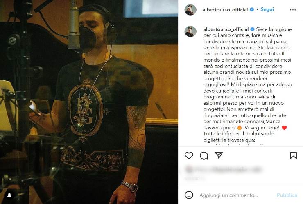Open albertourso_official profile from header username

click(225, 10)
